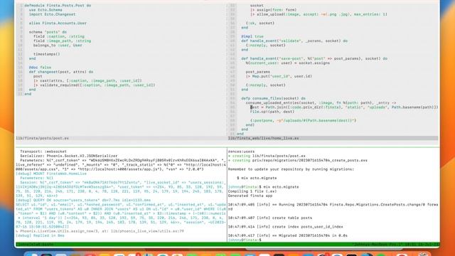
Task: Click '[debug] QUERY OK source="users_tokens"' line
Action: pos(83,201)
